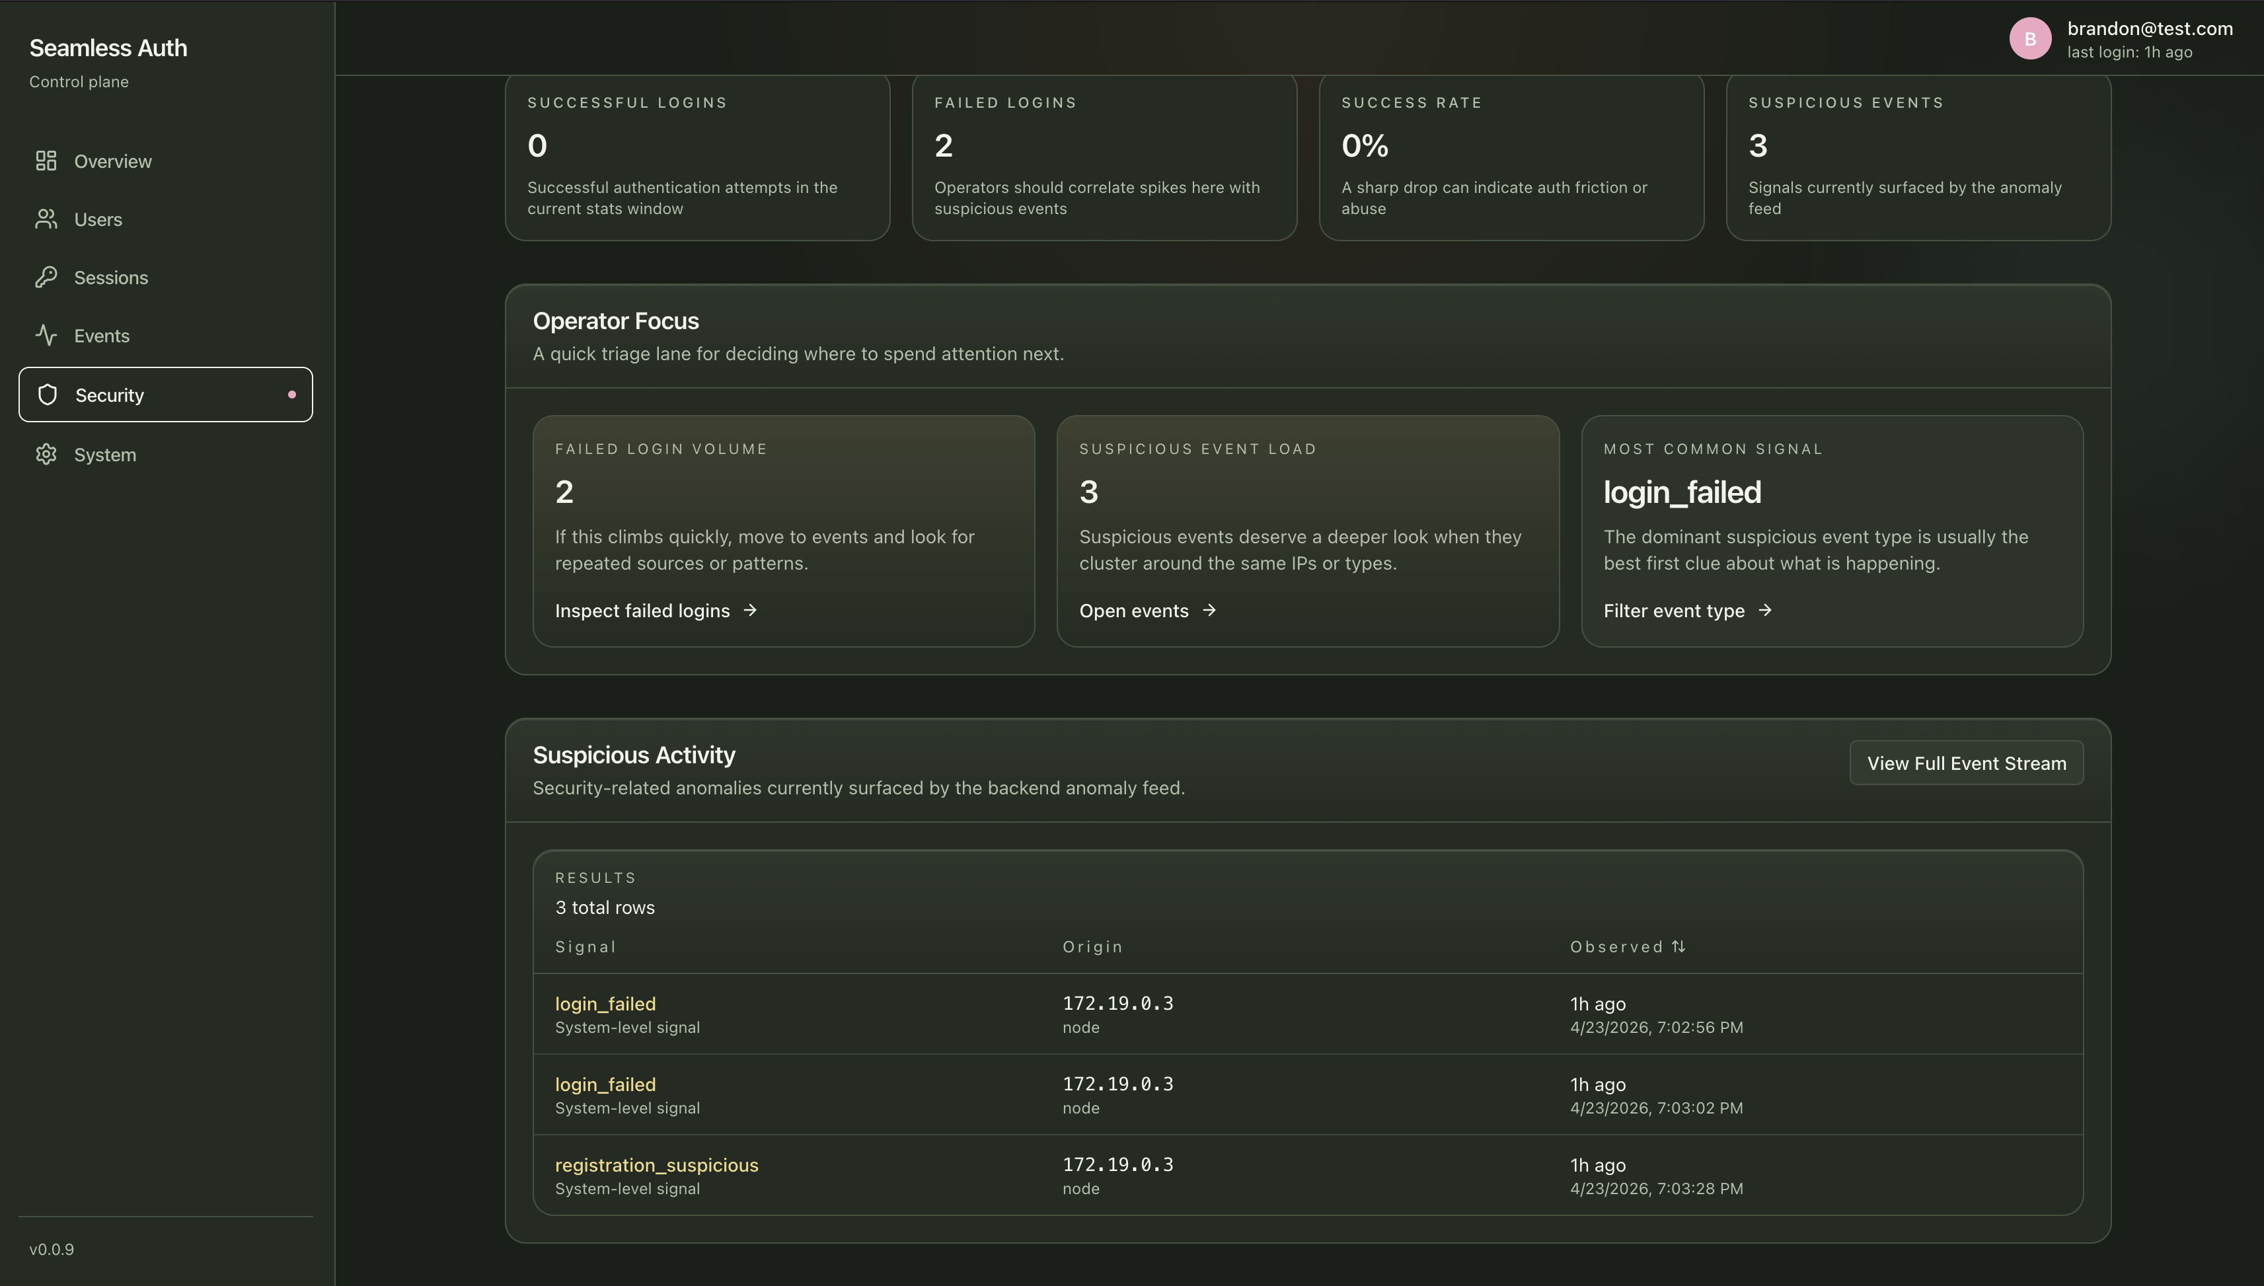This screenshot has width=2264, height=1286.
Task: Click arrow beside Filter event type
Action: point(1764,611)
